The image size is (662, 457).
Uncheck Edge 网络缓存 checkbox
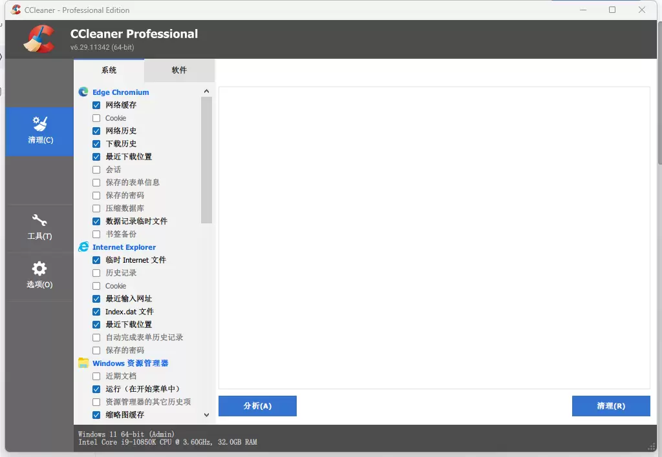[96, 105]
